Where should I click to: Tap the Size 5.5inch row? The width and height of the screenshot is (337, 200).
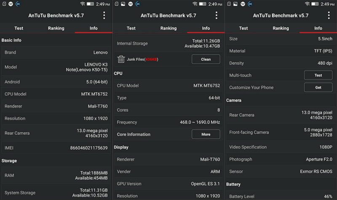(x=281, y=39)
